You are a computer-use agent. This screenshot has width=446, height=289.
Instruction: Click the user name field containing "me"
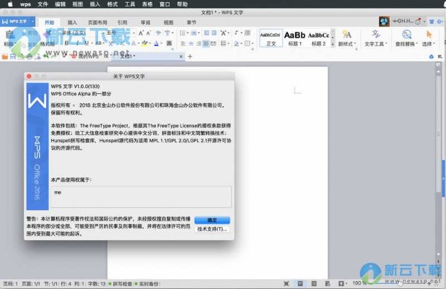pyautogui.click(x=140, y=197)
